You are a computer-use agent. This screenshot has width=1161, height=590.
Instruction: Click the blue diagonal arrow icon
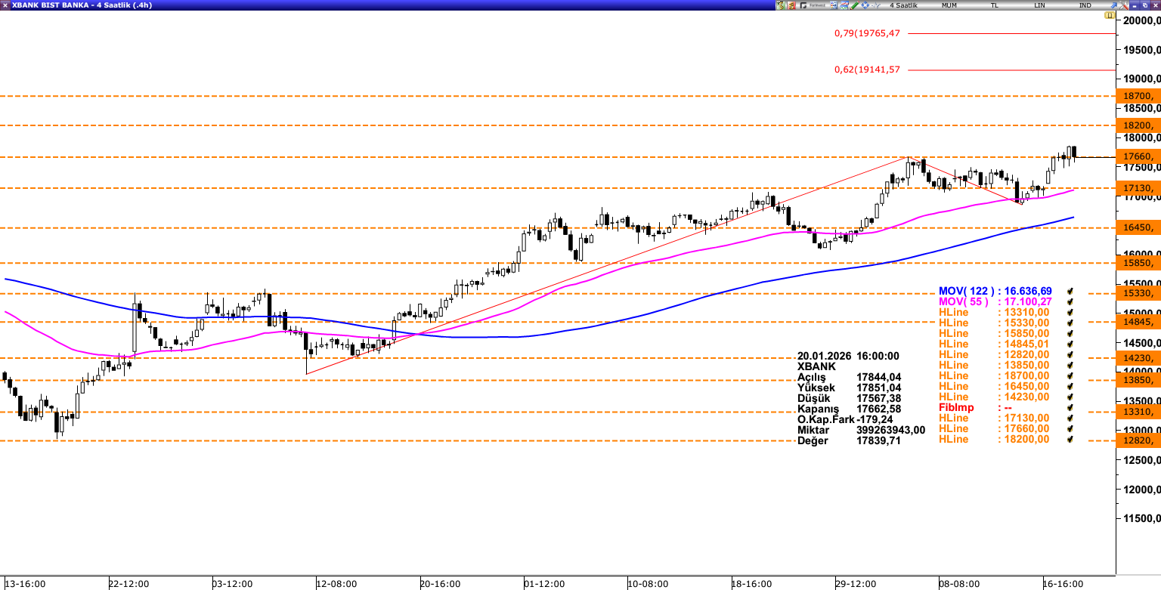coord(1113,5)
